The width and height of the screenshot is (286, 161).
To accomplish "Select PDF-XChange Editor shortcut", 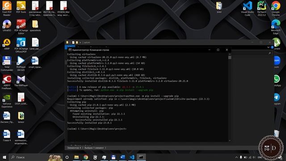I will tap(21, 27).
